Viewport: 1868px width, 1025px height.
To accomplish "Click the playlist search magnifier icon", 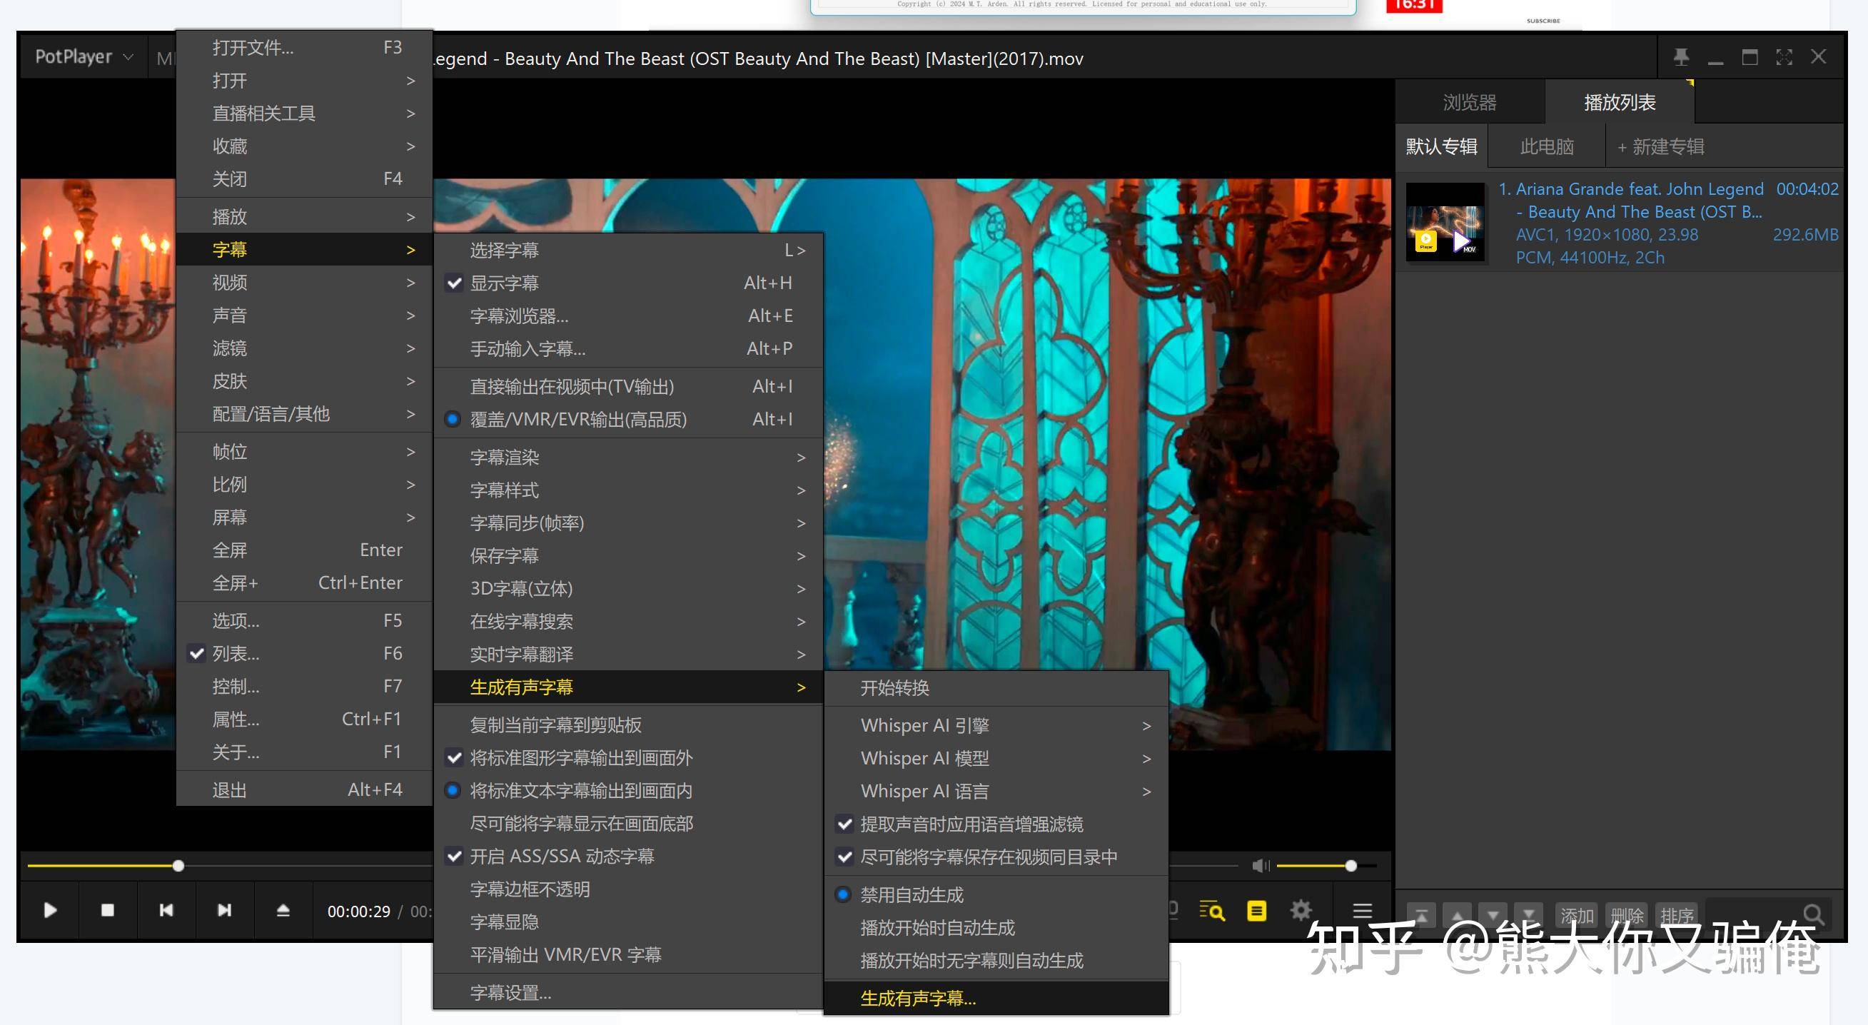I will click(x=1814, y=915).
